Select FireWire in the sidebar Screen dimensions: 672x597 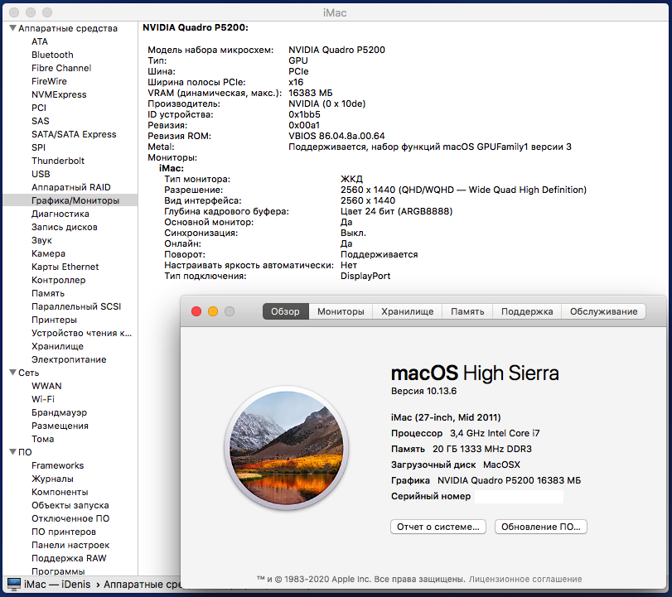[x=49, y=81]
